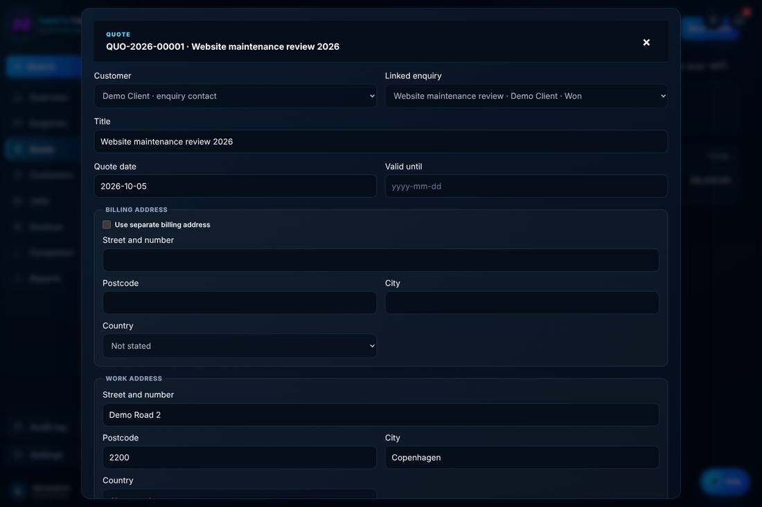The height and width of the screenshot is (507, 762).
Task: Click the Country label in billing address
Action: [118, 326]
